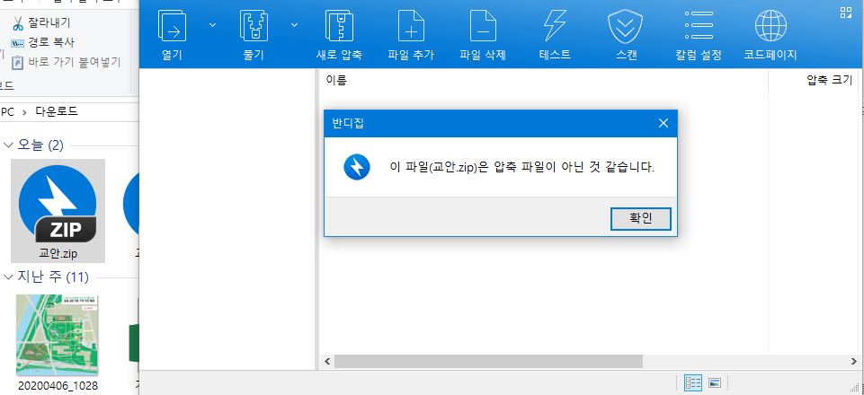864x395 pixels.
Task: Click the 20200406_1028 map image thumbnail
Action: (x=58, y=335)
